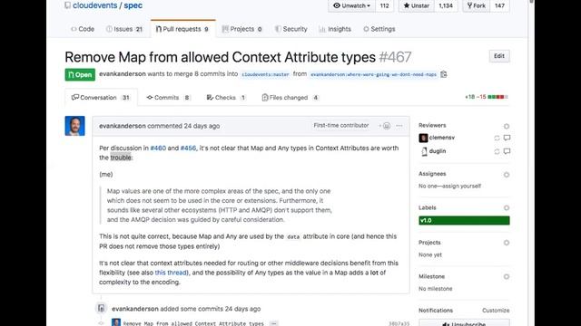The image size is (581, 326).
Task: Click the 24 days ago comment timestamp
Action: point(202,126)
